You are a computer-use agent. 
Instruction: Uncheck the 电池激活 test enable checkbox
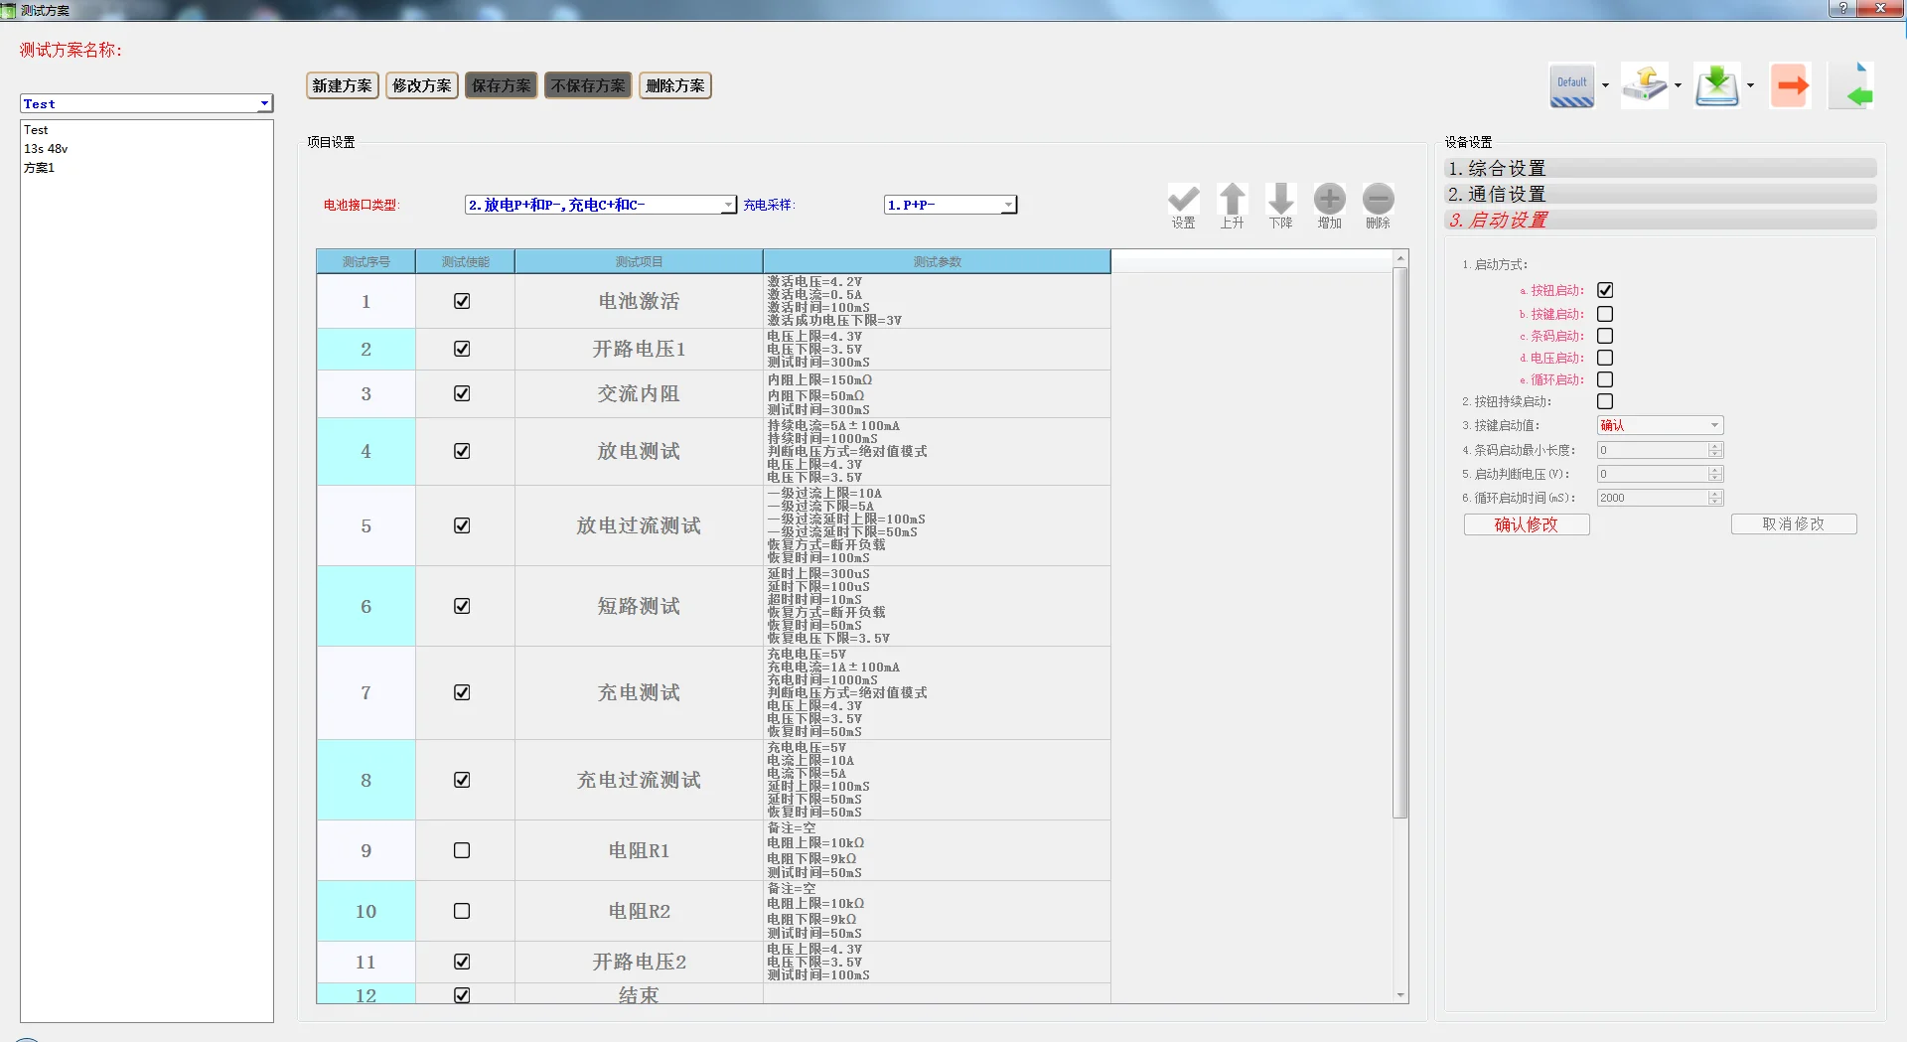[462, 301]
